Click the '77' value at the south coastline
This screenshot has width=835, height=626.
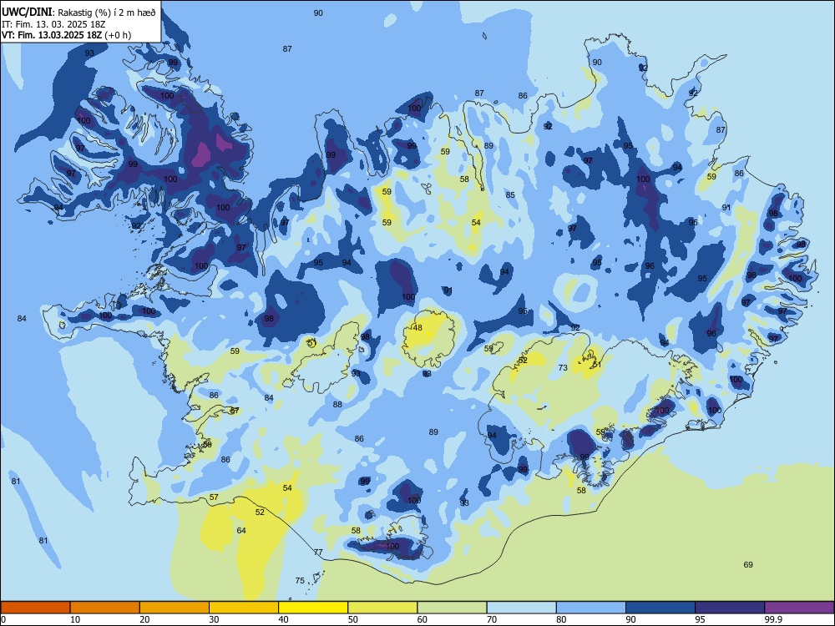pyautogui.click(x=318, y=552)
